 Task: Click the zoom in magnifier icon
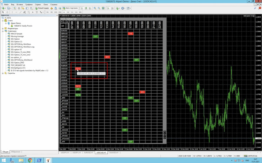(95, 8)
